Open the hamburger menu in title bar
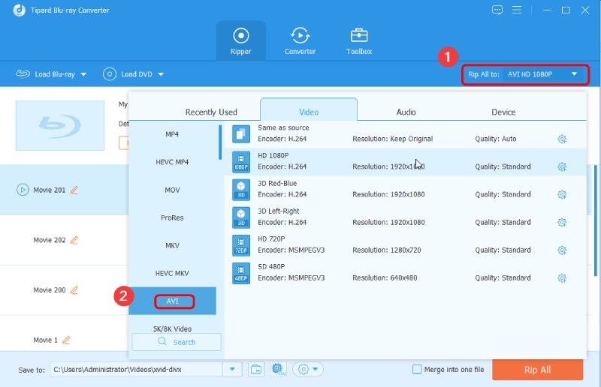Screen dimensions: 601x387 pos(517,10)
